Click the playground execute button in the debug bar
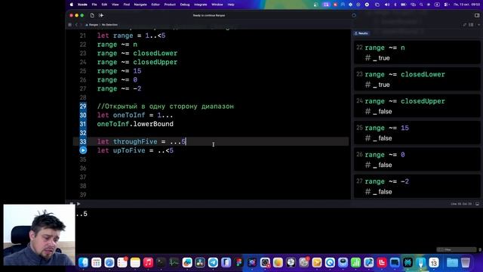Image resolution: width=483 pixels, height=272 pixels. pos(78,203)
